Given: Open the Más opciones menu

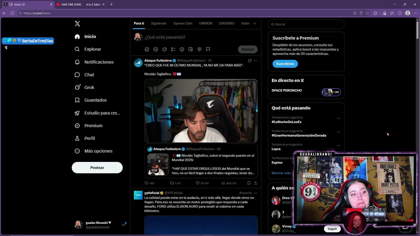Looking at the screenshot, I should click(x=94, y=151).
